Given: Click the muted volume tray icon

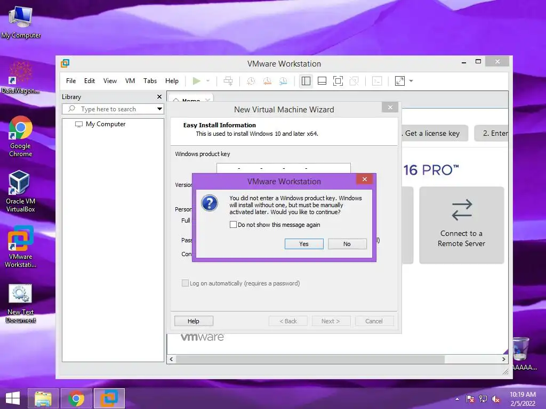Looking at the screenshot, I should 496,399.
